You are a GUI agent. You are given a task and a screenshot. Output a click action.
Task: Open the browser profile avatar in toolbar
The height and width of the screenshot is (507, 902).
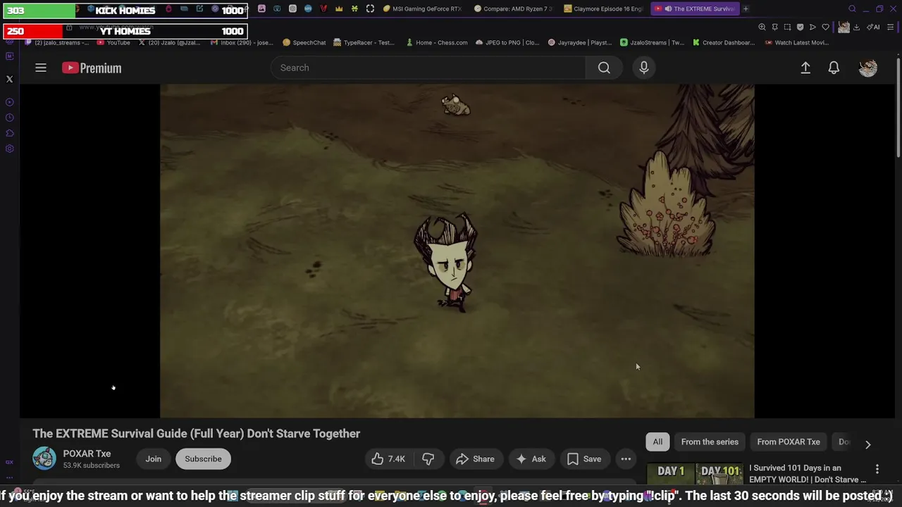click(x=844, y=27)
